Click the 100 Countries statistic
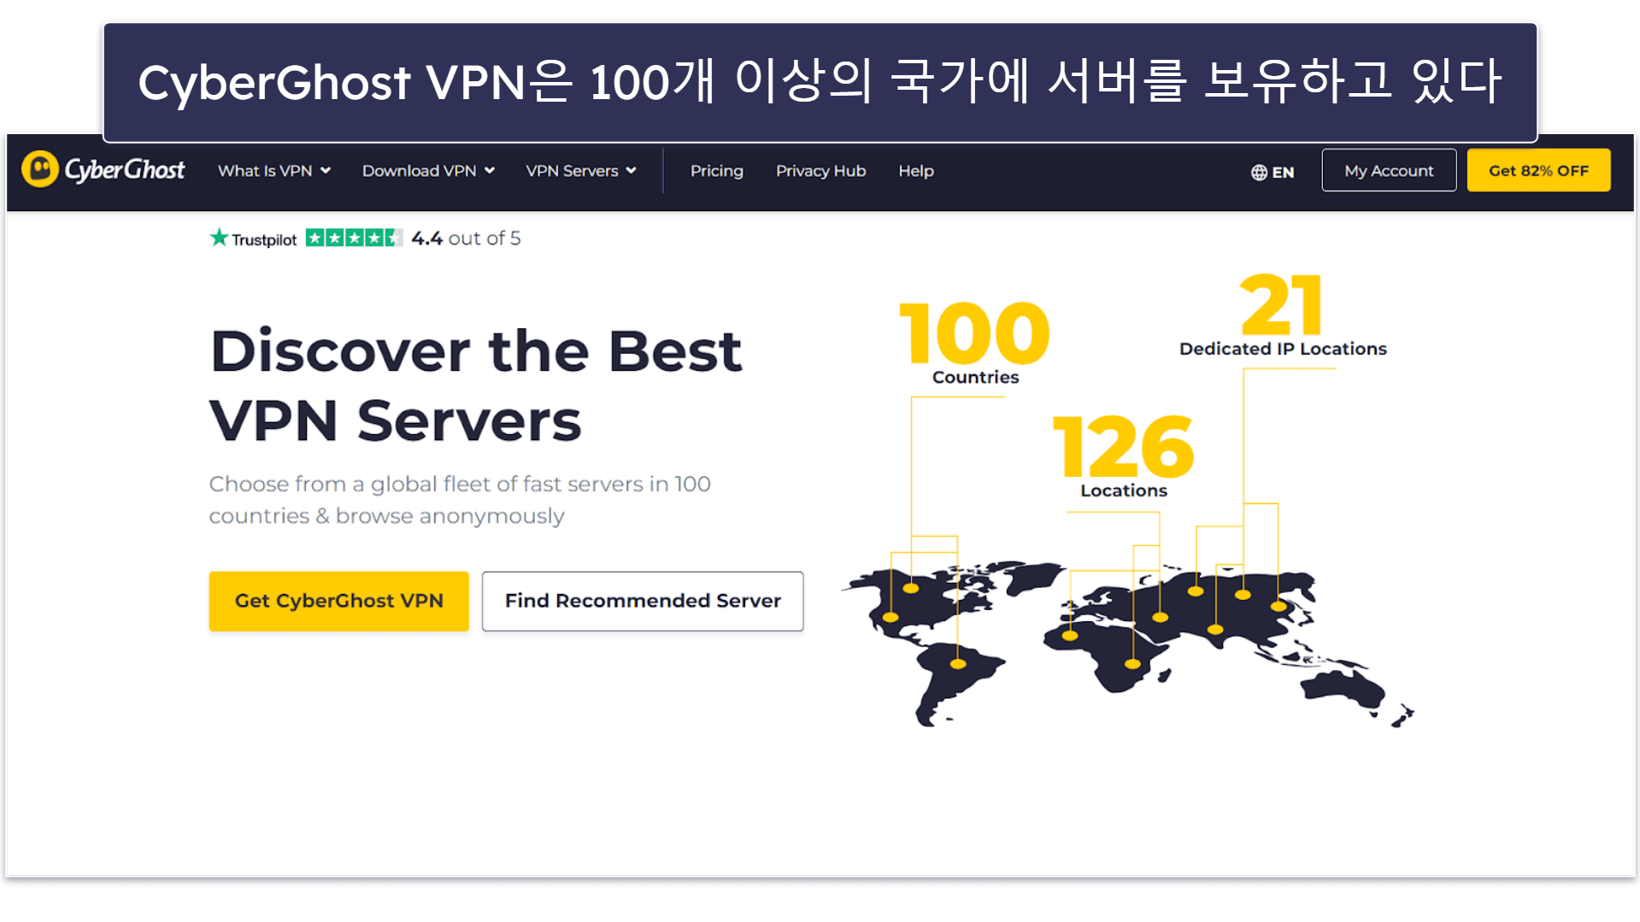The height and width of the screenshot is (922, 1640). pyautogui.click(x=975, y=344)
